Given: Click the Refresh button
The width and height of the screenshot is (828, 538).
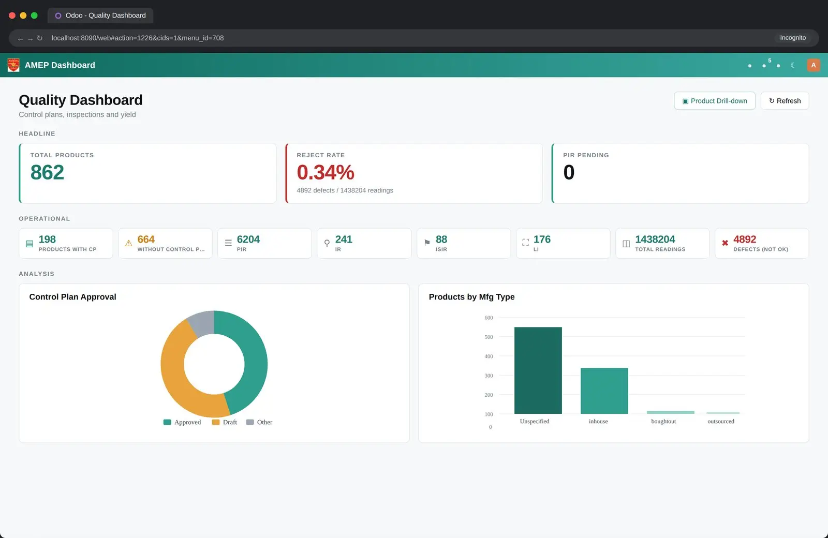Looking at the screenshot, I should point(785,101).
